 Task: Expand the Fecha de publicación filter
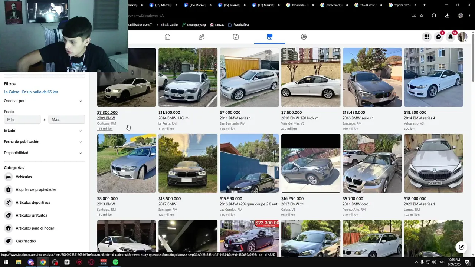(x=44, y=142)
